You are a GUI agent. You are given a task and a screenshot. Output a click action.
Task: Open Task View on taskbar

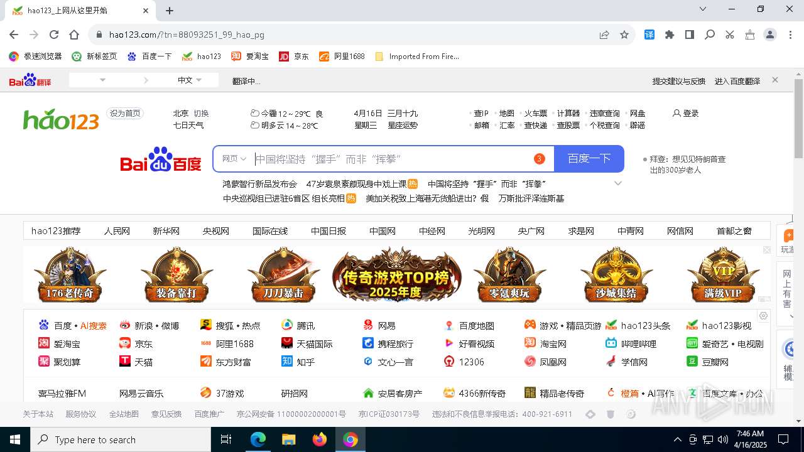226,439
